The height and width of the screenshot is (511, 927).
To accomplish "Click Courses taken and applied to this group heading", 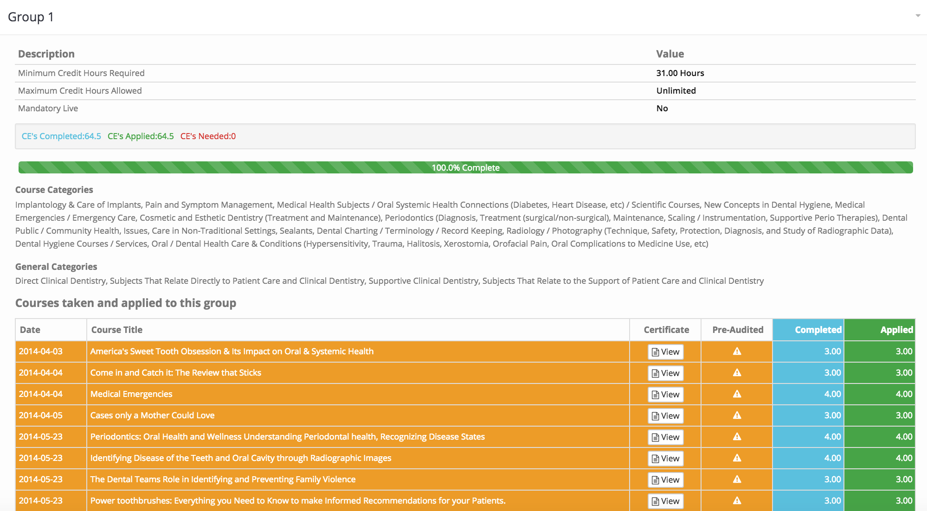I will tap(126, 303).
